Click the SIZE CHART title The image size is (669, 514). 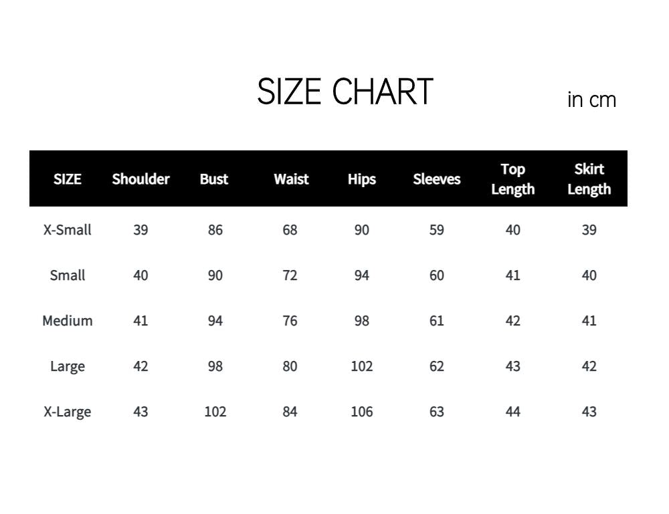[x=345, y=92]
